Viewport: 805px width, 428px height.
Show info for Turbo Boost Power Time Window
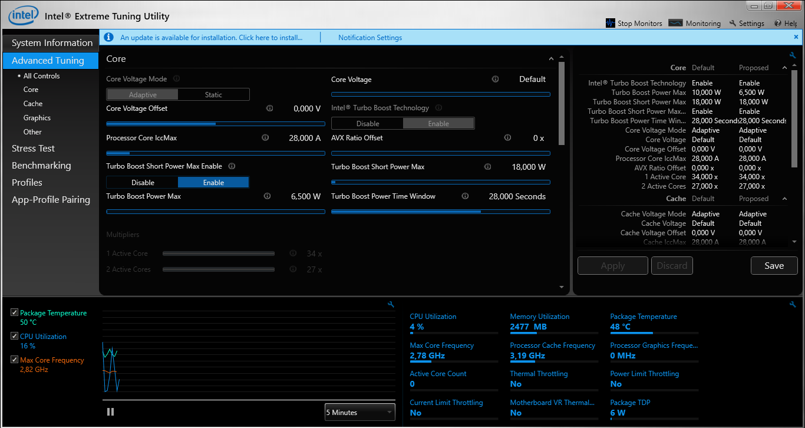(465, 196)
